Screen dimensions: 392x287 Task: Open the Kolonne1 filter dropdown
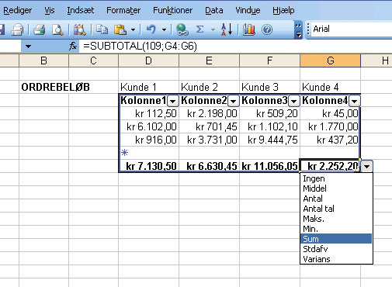pyautogui.click(x=173, y=101)
